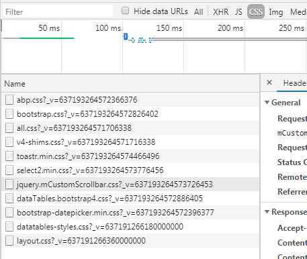Select jquery.mCustomScrollbar.css request row
This screenshot has width=307, height=259.
point(130,185)
